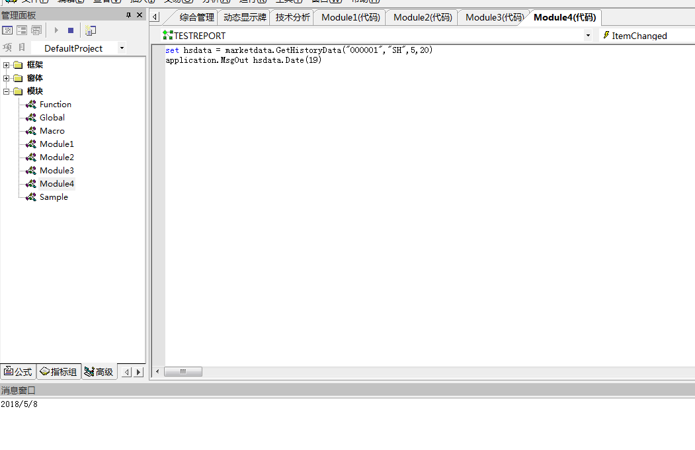Image resolution: width=695 pixels, height=450 pixels.
Task: Open the Function module
Action: pos(56,104)
